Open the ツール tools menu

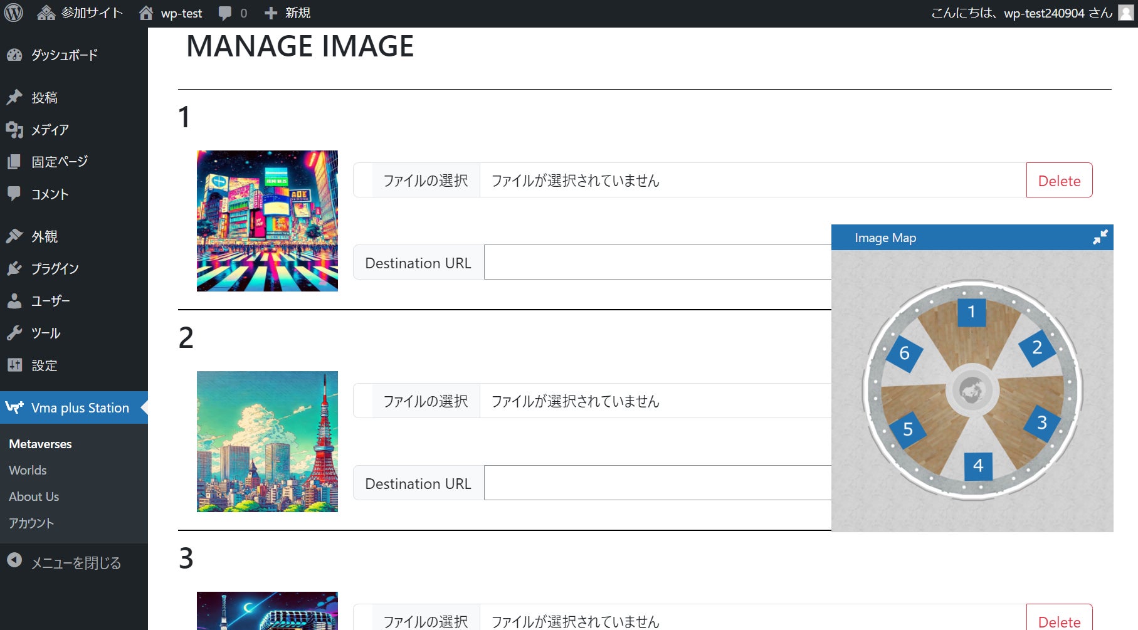pos(74,333)
